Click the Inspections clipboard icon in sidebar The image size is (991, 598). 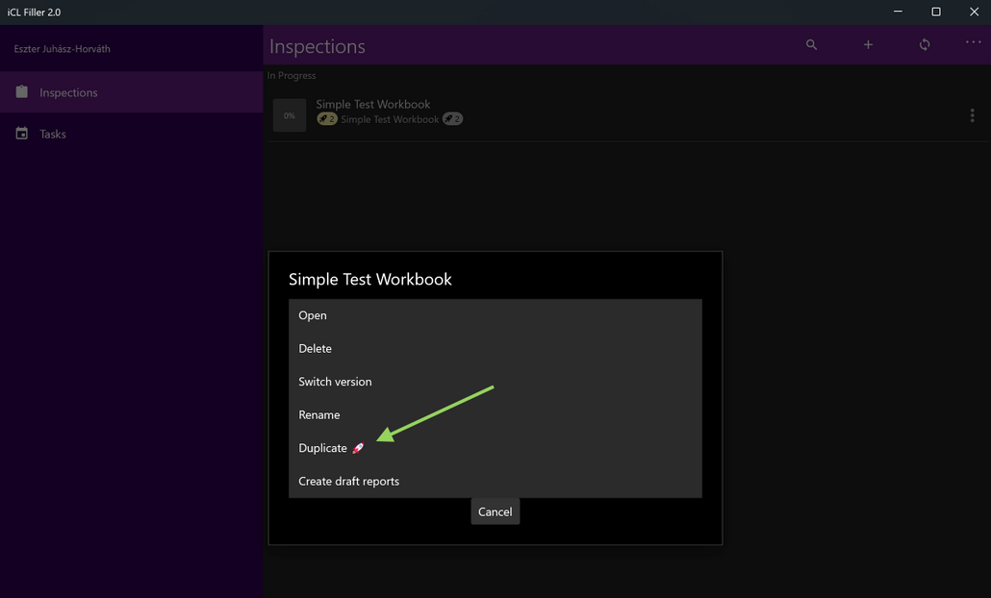(21, 92)
